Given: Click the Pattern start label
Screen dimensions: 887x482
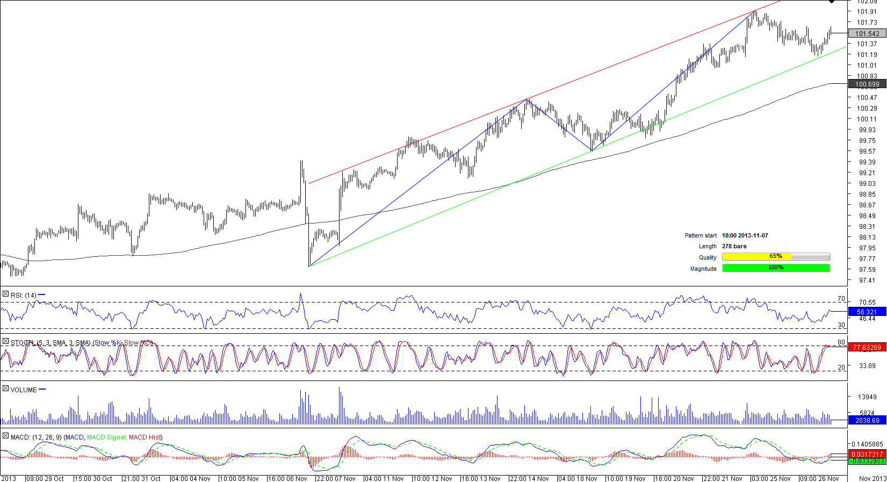Looking at the screenshot, I should 701,235.
